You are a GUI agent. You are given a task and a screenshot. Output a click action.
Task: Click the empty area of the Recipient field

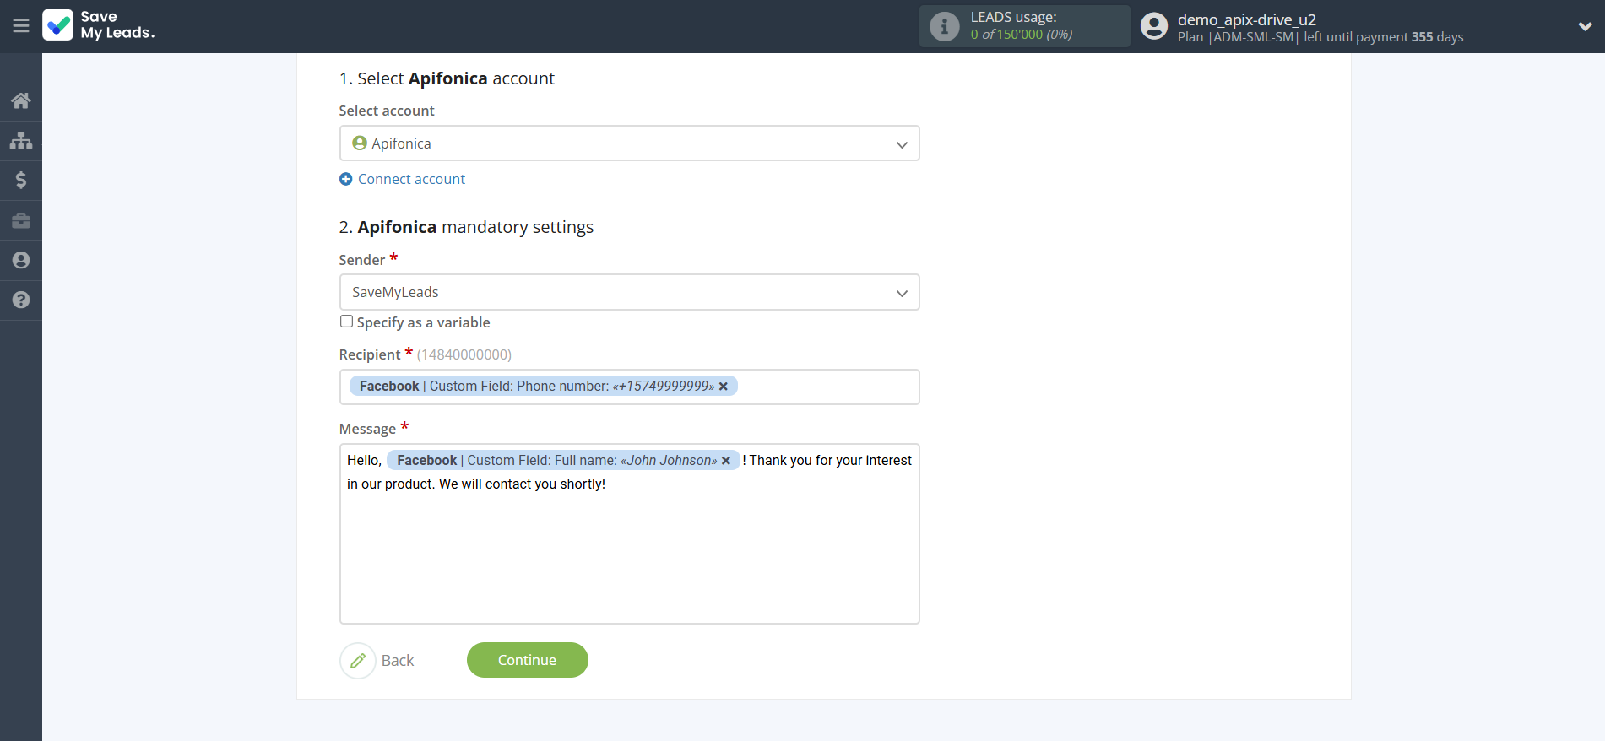coord(827,387)
